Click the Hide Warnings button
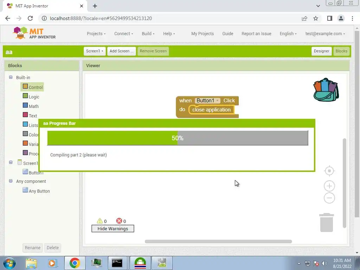360x270 pixels. coord(113,229)
